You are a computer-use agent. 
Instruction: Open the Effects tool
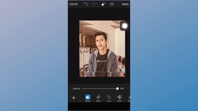[129, 98]
